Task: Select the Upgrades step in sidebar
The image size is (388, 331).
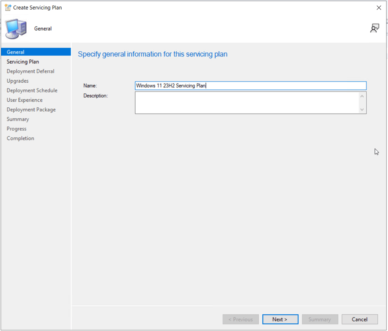Action: (x=18, y=81)
